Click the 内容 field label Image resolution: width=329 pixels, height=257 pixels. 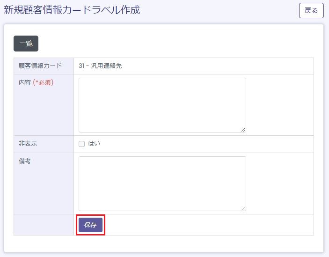click(x=25, y=82)
